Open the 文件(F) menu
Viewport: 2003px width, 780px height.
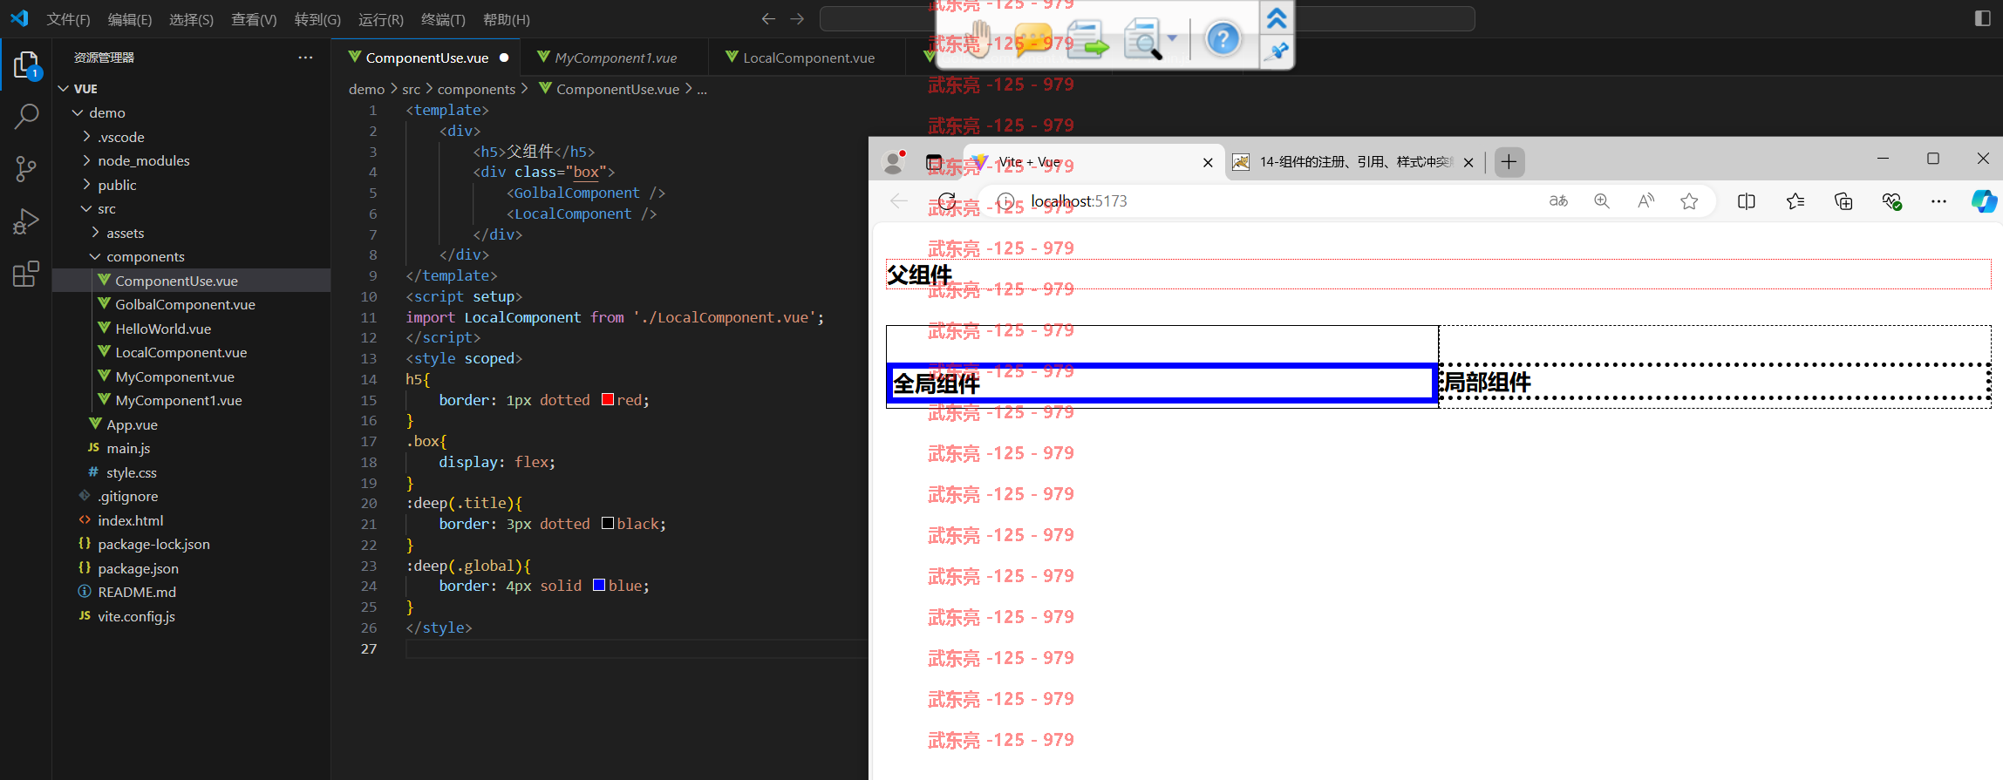click(x=68, y=19)
